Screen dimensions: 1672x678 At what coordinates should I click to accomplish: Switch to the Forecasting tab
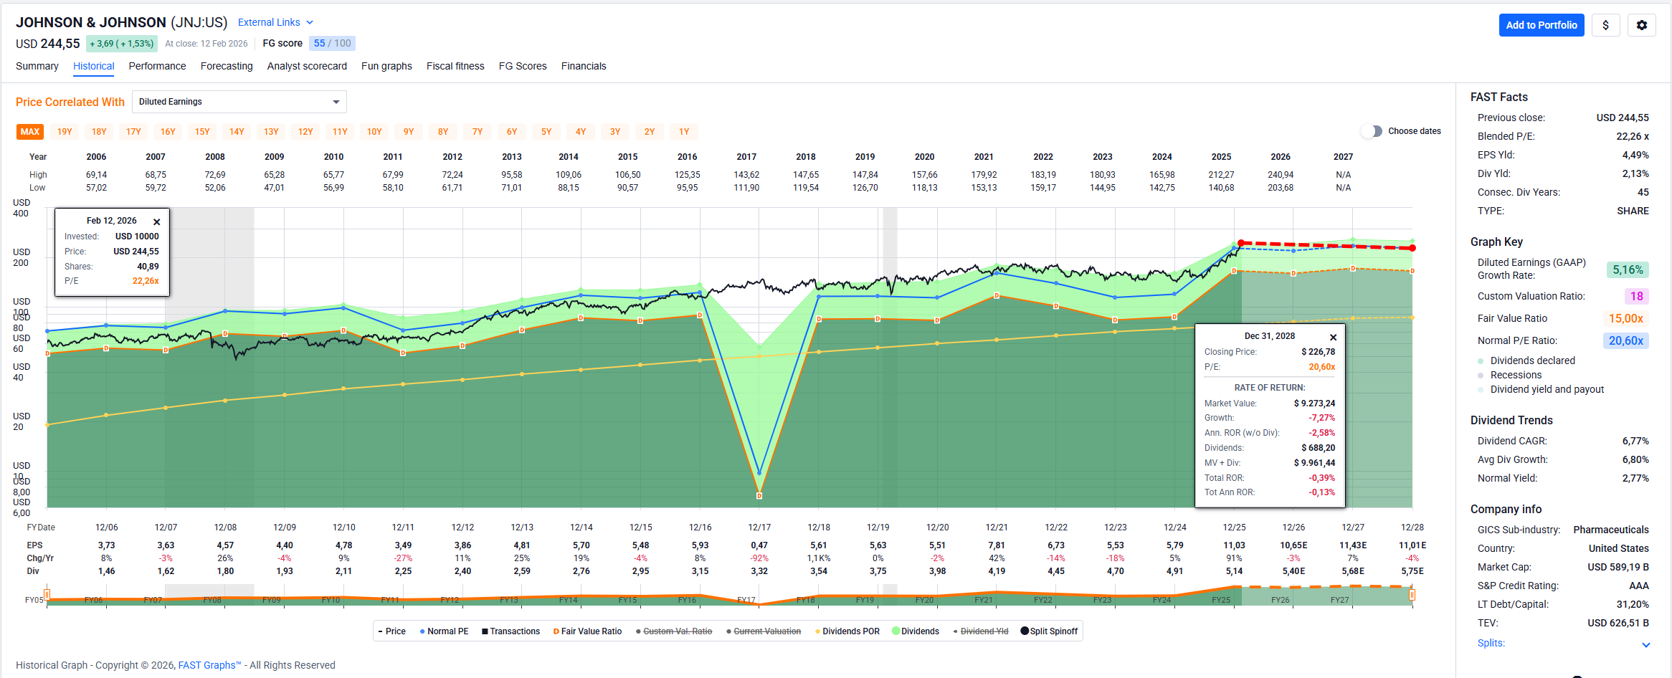(227, 66)
